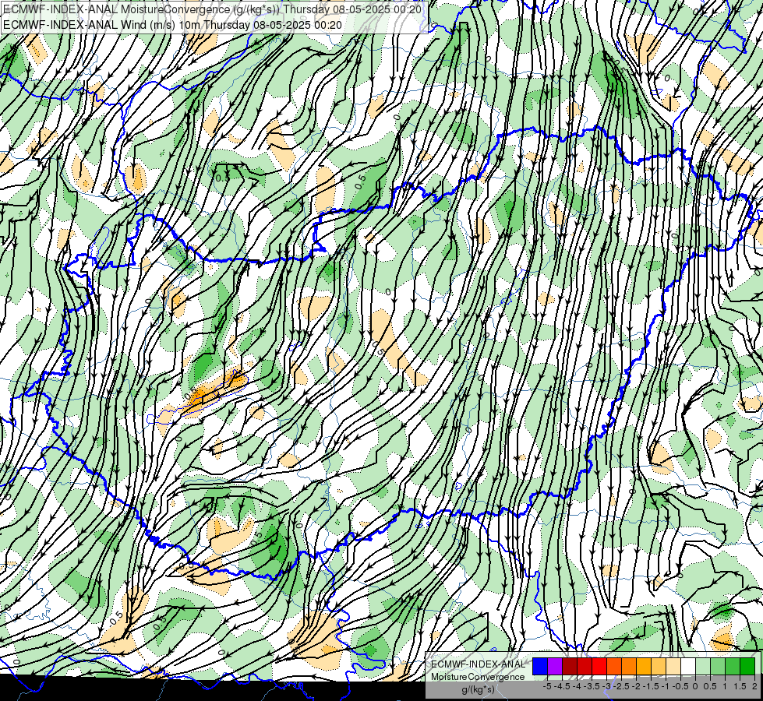Select bright red swatch between -3.5 and -3
The height and width of the screenshot is (701, 763).
pos(599,666)
